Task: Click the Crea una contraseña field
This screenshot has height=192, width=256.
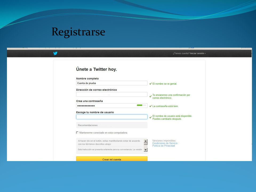Action: click(x=112, y=106)
